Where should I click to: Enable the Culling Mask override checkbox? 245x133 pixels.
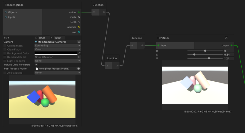pos(5,46)
